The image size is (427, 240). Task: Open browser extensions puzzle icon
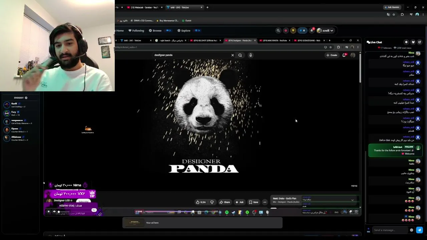pyautogui.click(x=402, y=15)
